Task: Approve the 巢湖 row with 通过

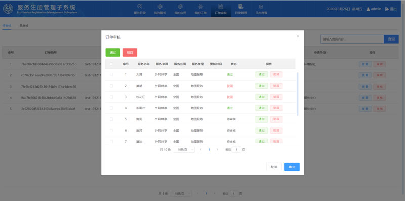Action: [262, 86]
